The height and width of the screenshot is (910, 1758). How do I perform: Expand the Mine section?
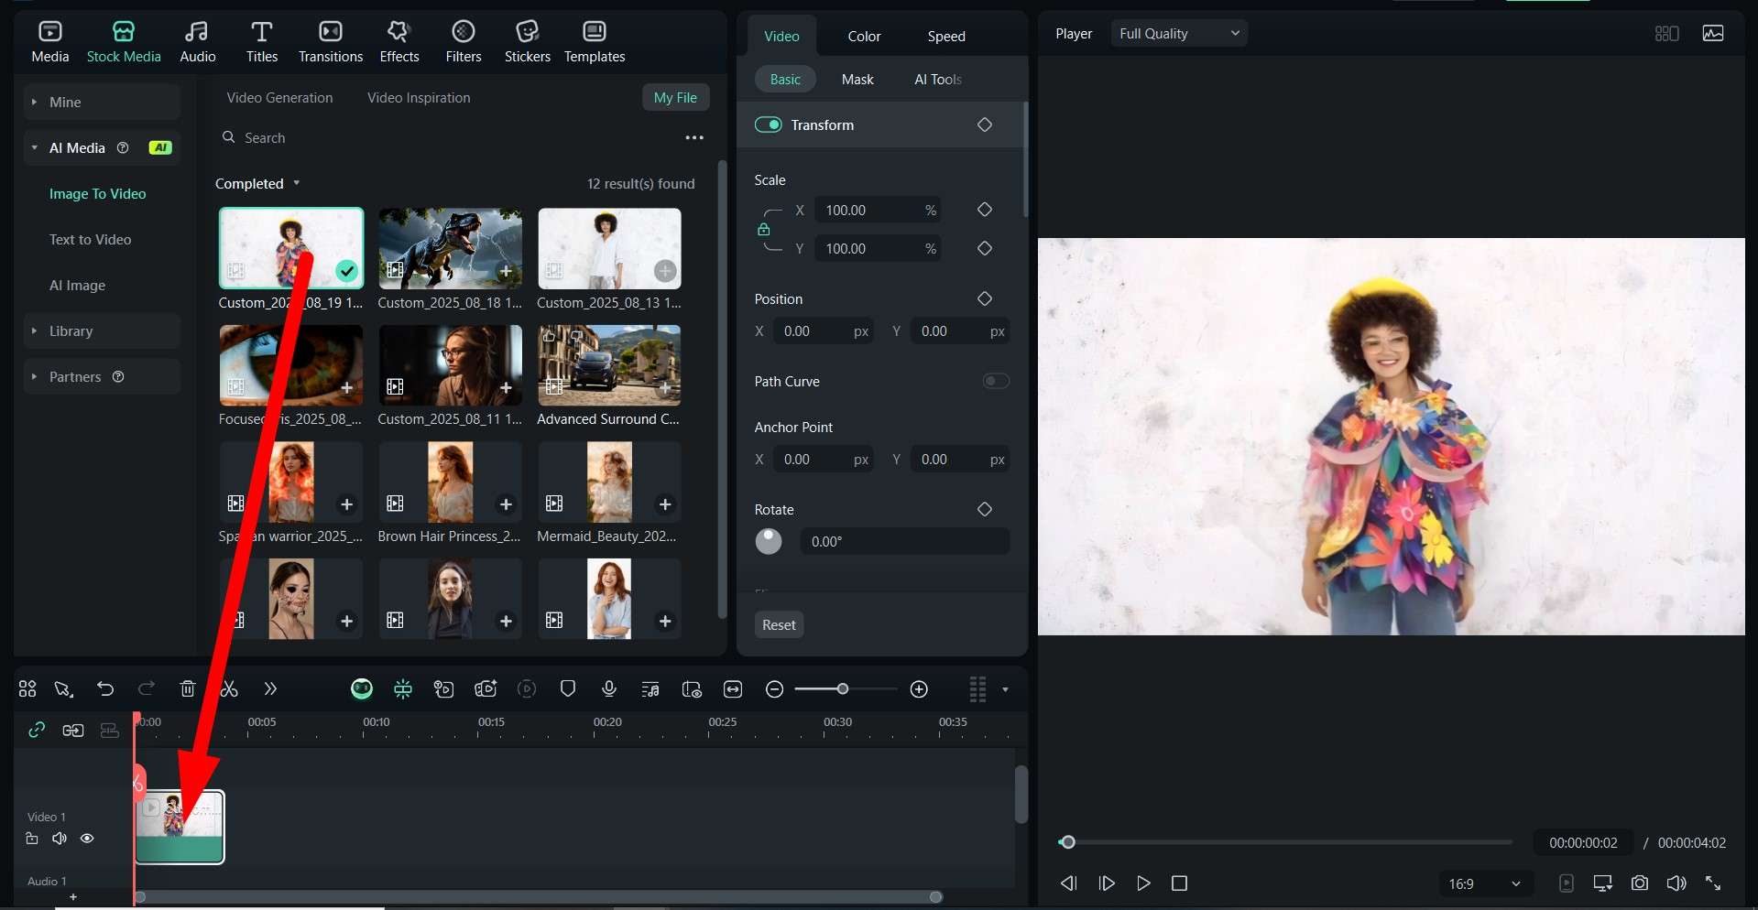pyautogui.click(x=102, y=102)
